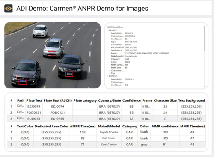
Task: Click the result tree scrollbar thumb
Action: 205,39
